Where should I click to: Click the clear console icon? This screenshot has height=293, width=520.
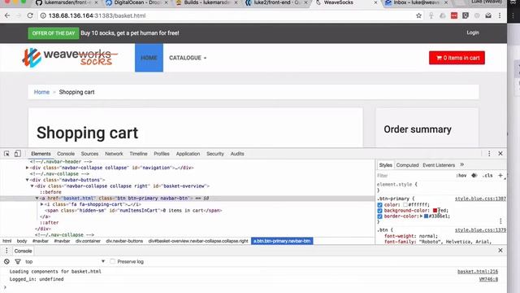click(x=6, y=261)
